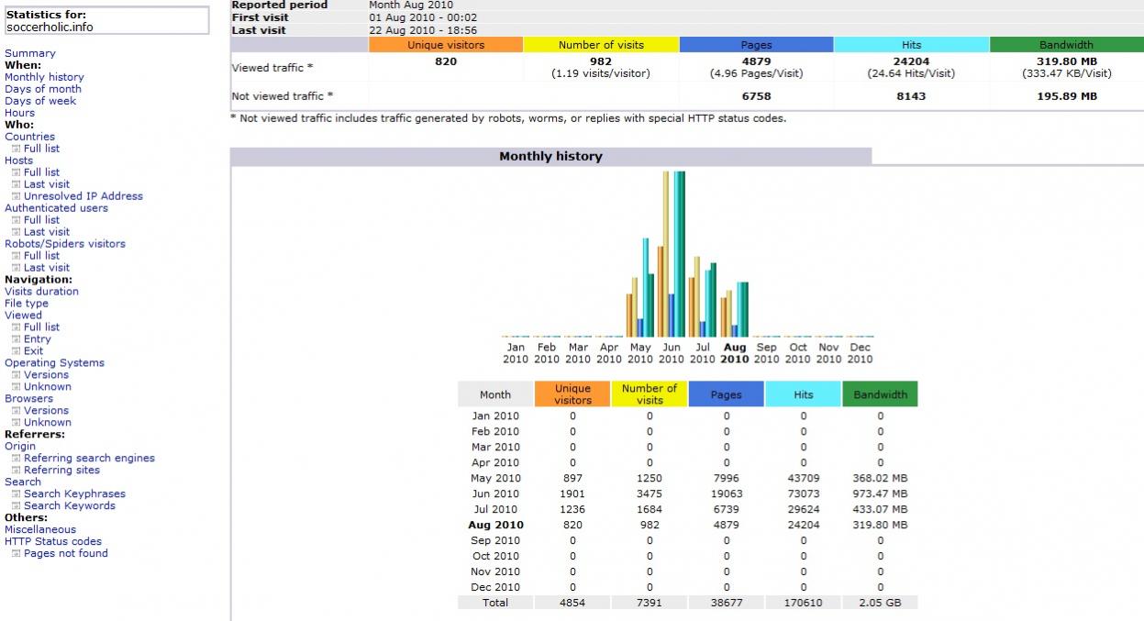
Task: Open Robots/Spiders visitors link
Action: coord(65,244)
